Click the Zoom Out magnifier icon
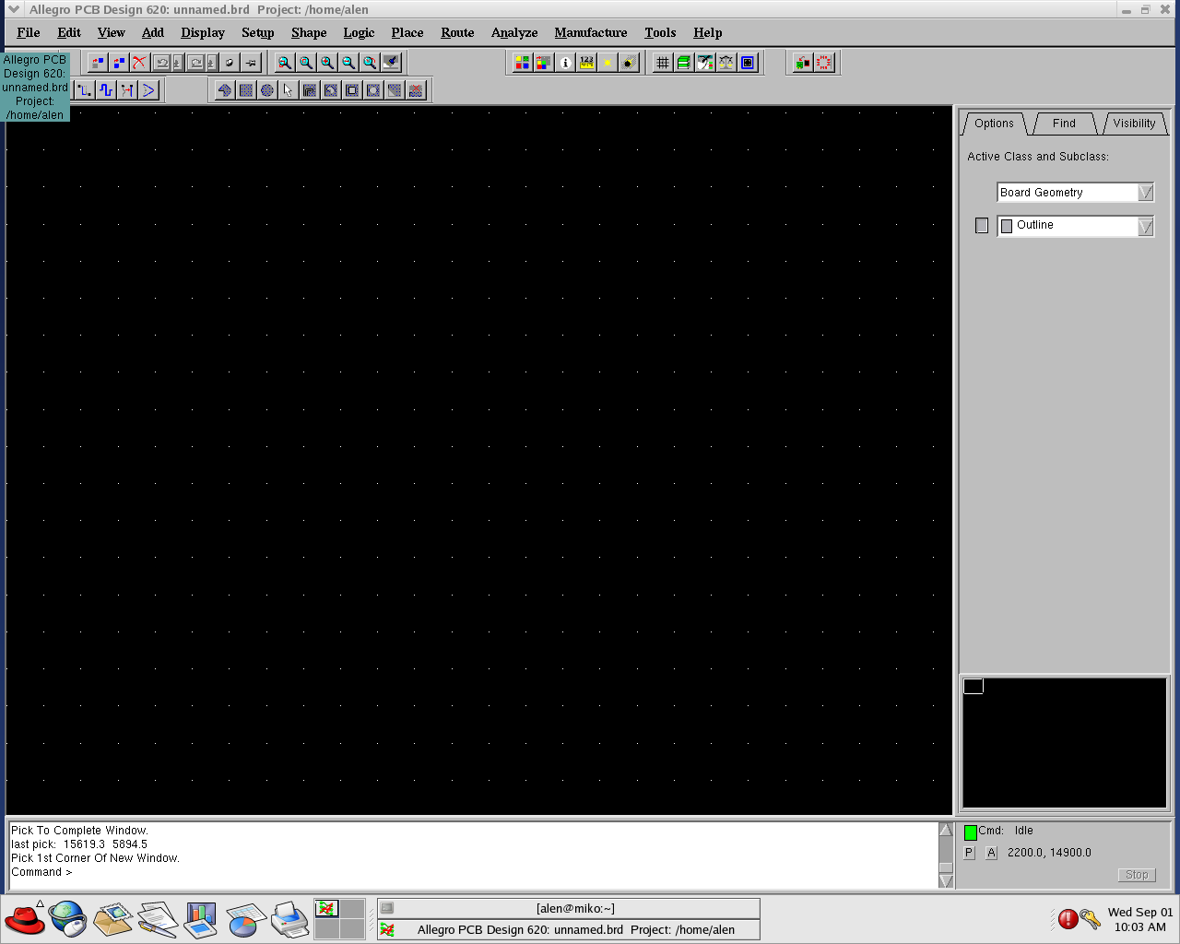Image resolution: width=1180 pixels, height=944 pixels. pos(348,63)
